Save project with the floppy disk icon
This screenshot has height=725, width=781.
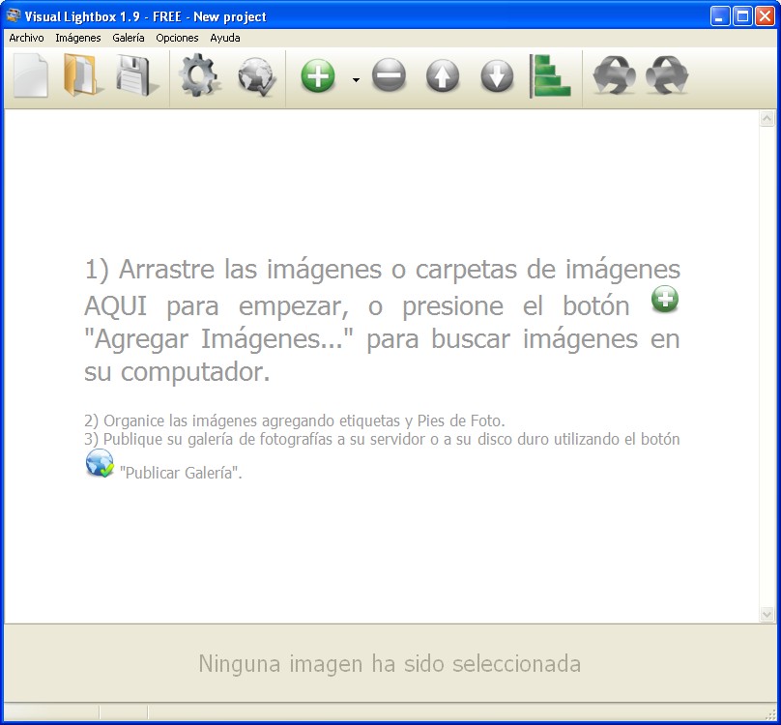pyautogui.click(x=136, y=75)
